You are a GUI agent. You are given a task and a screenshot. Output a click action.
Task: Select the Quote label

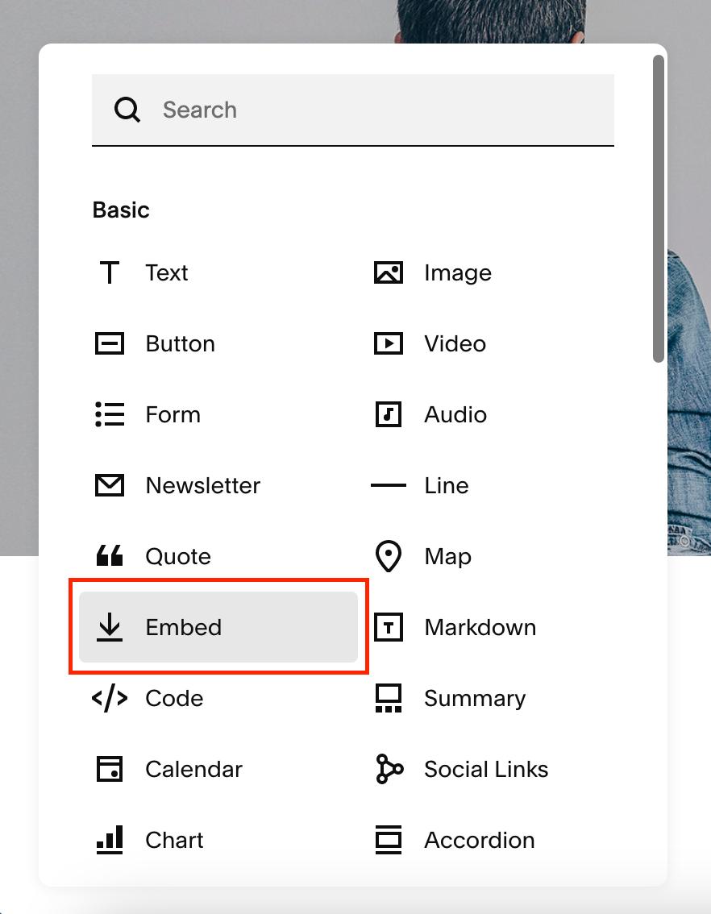[178, 557]
